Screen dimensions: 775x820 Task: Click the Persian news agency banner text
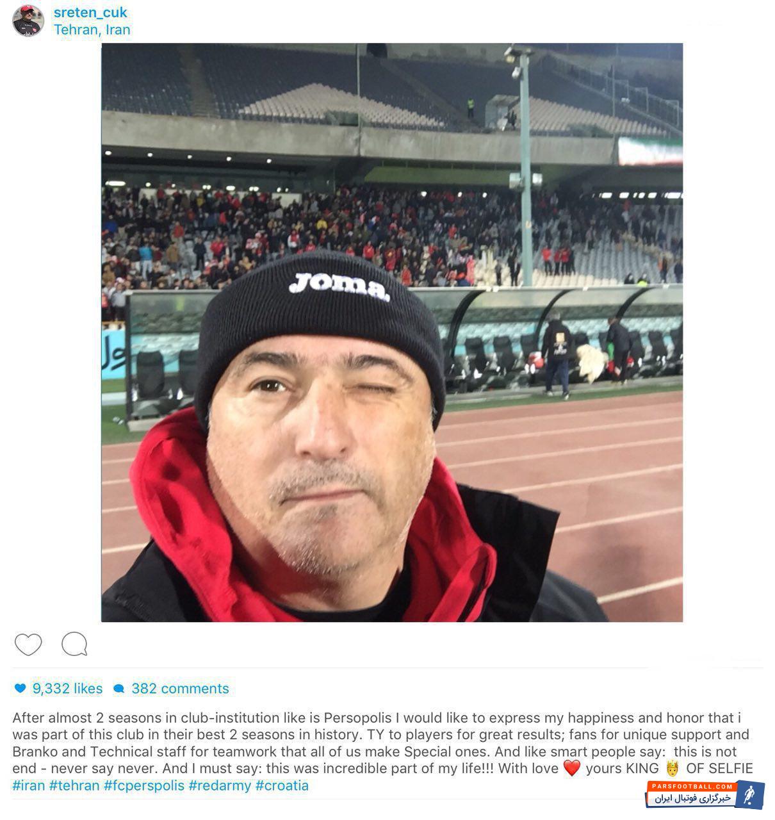[x=693, y=798]
